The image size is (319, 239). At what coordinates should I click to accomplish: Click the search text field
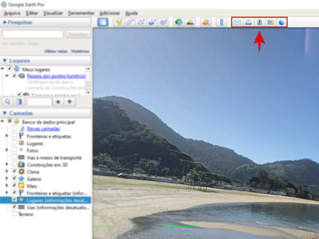(x=33, y=34)
